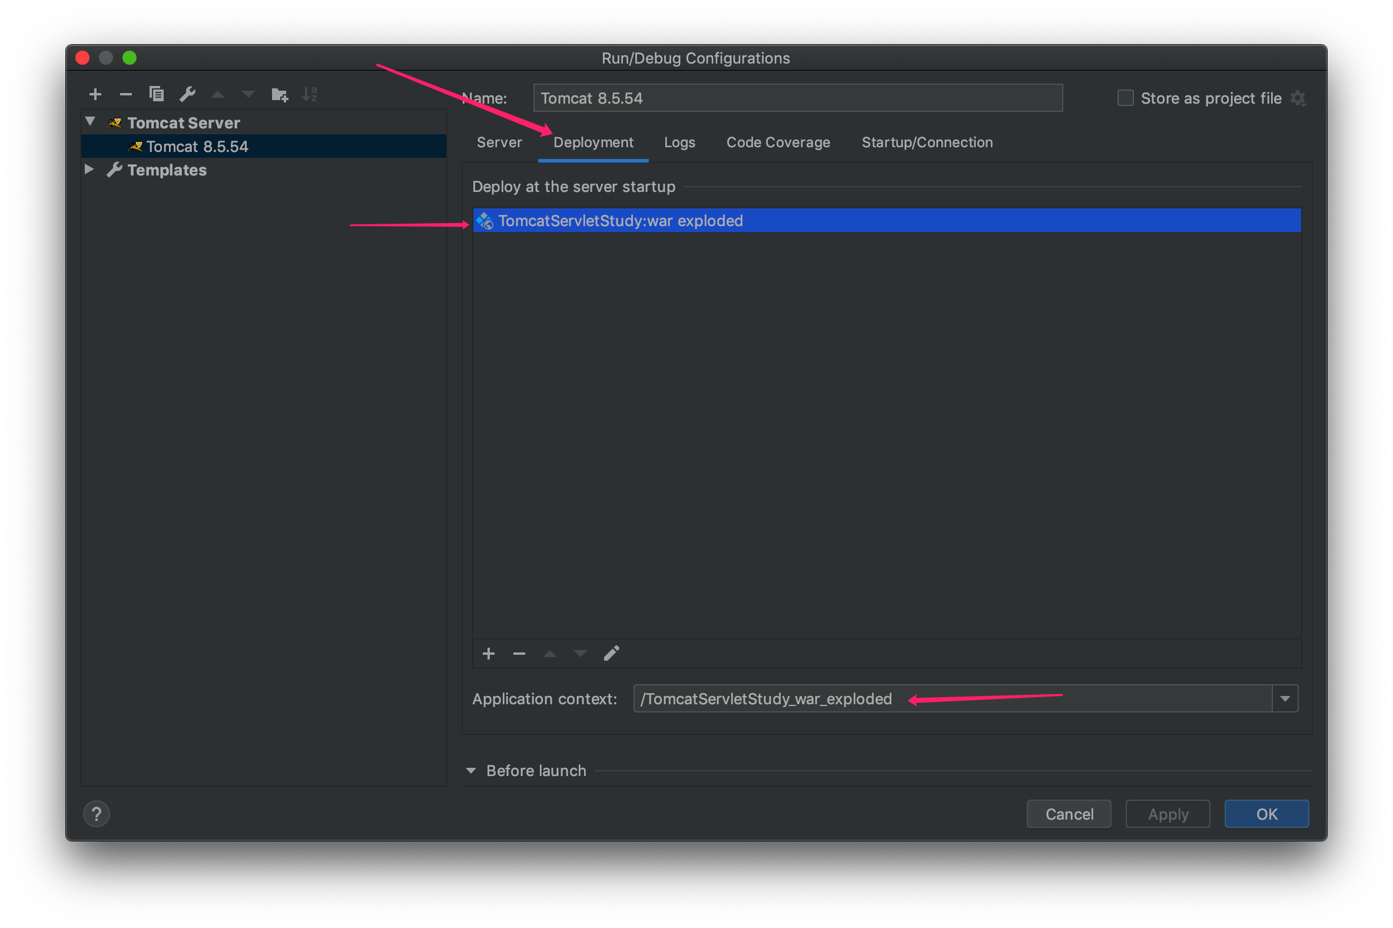Switch to the Server tab
This screenshot has width=1393, height=928.
point(499,142)
